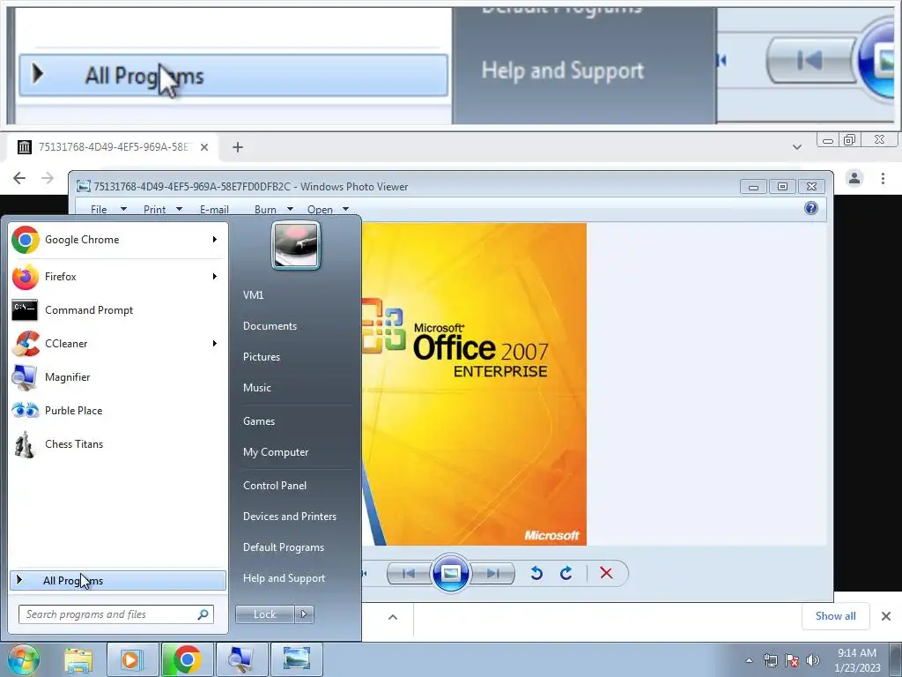Open Action Center flag icon
This screenshot has width=902, height=677.
click(792, 660)
